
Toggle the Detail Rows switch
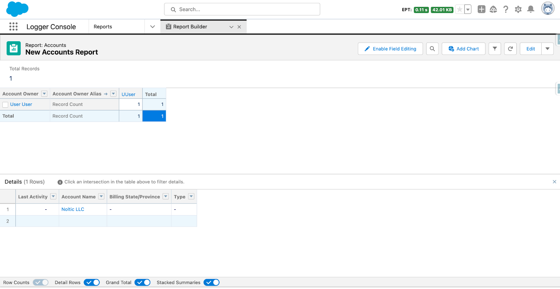(92, 282)
